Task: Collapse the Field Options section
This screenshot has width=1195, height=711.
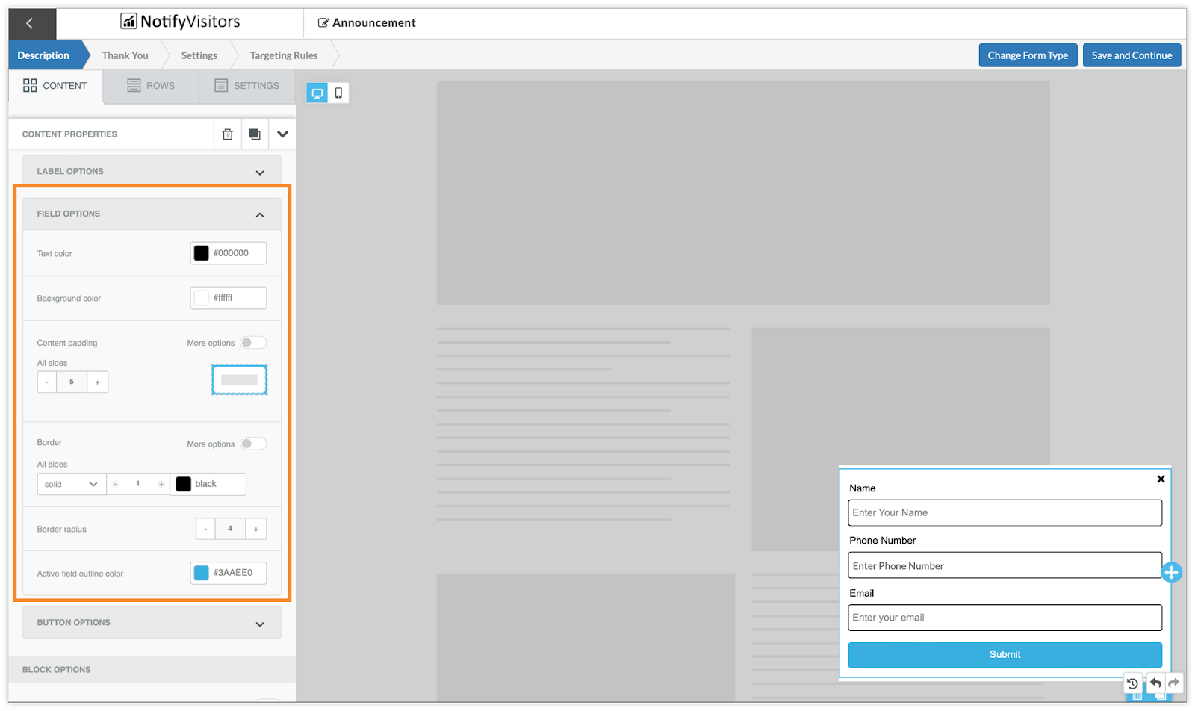Action: (x=152, y=214)
